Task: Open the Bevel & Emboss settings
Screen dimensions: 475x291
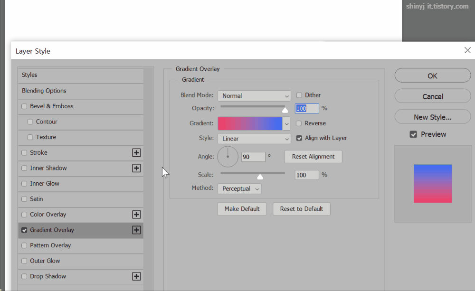Action: pos(51,106)
